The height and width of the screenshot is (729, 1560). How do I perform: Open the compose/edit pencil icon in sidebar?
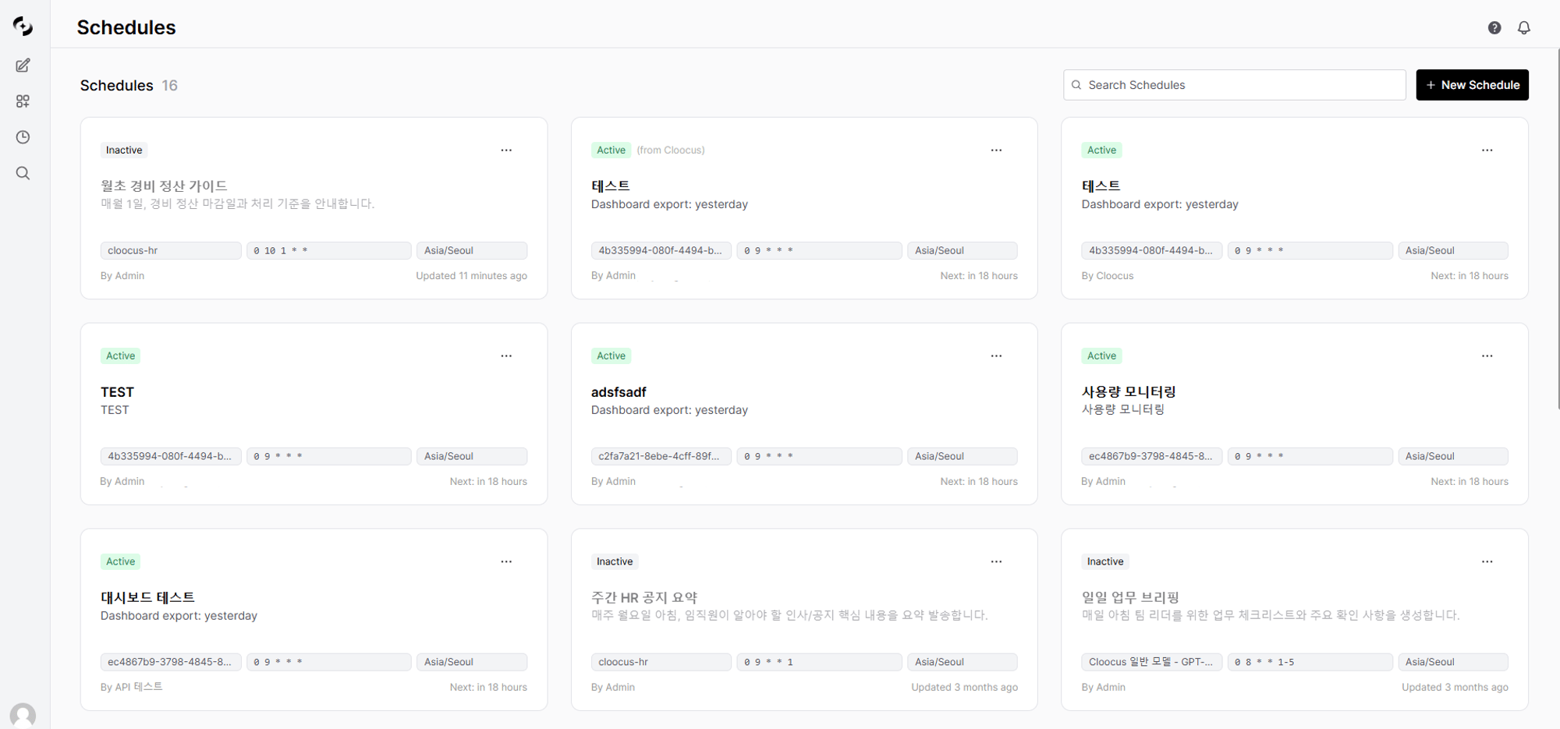23,65
